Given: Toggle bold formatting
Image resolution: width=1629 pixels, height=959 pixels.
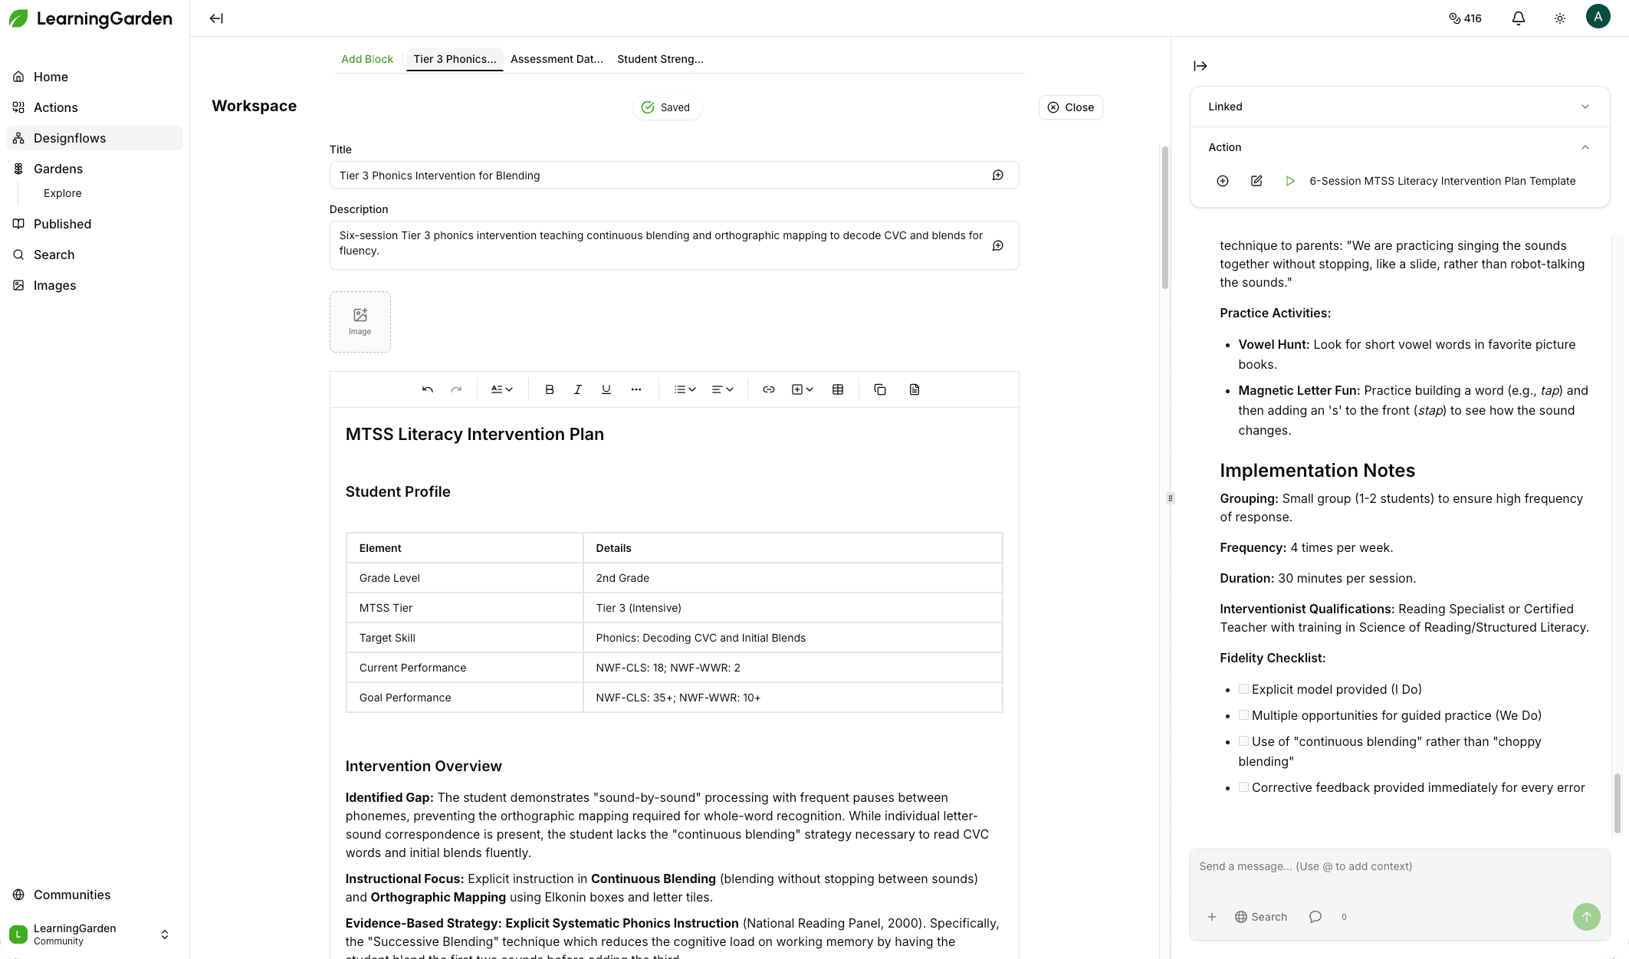Looking at the screenshot, I should 550,389.
